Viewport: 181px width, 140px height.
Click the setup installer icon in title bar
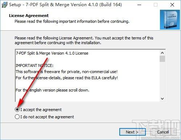pos(4,5)
